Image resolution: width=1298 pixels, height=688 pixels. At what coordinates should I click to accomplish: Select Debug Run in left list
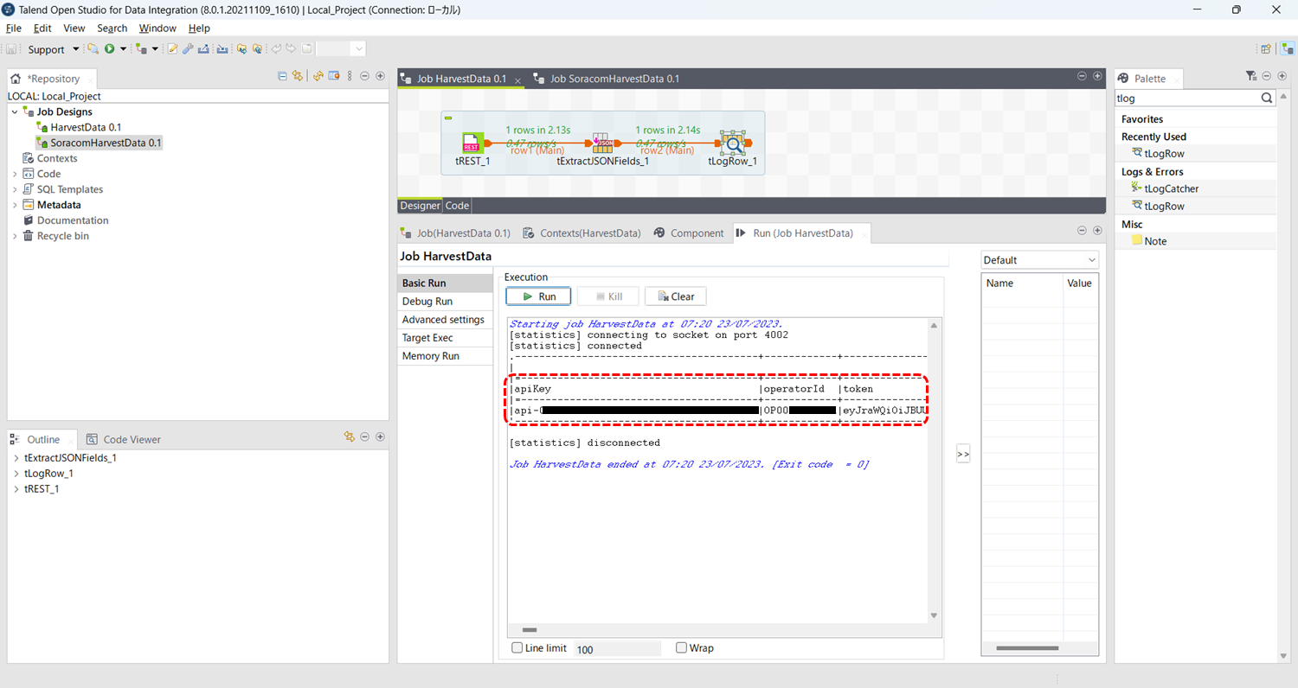point(445,302)
